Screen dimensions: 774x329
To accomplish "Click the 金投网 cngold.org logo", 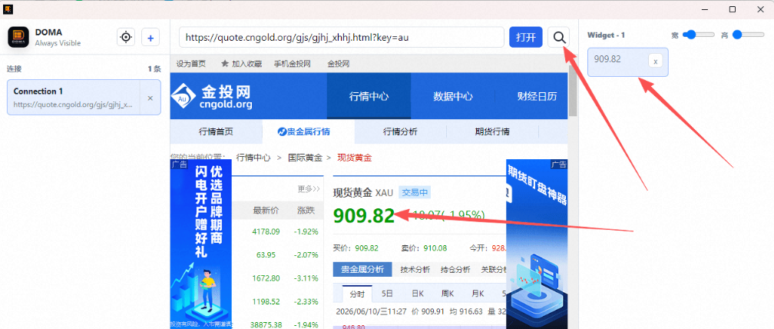I will pos(212,96).
